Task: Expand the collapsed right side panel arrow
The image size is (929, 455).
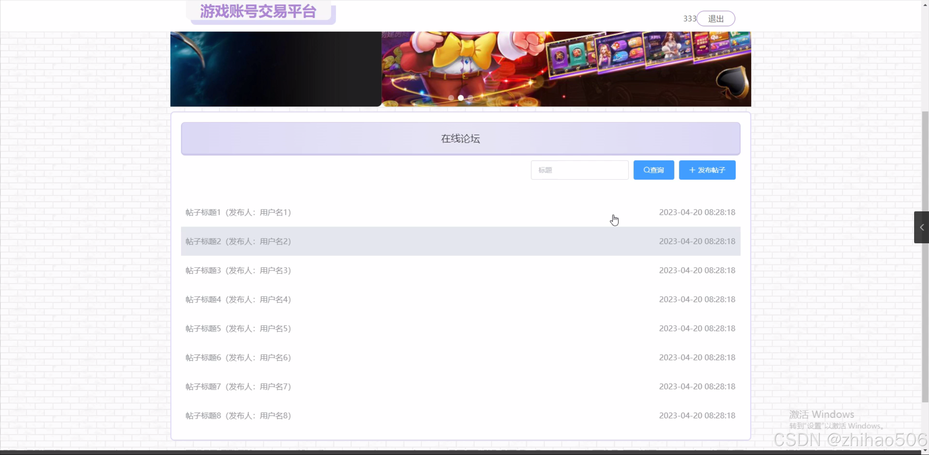Action: point(921,227)
